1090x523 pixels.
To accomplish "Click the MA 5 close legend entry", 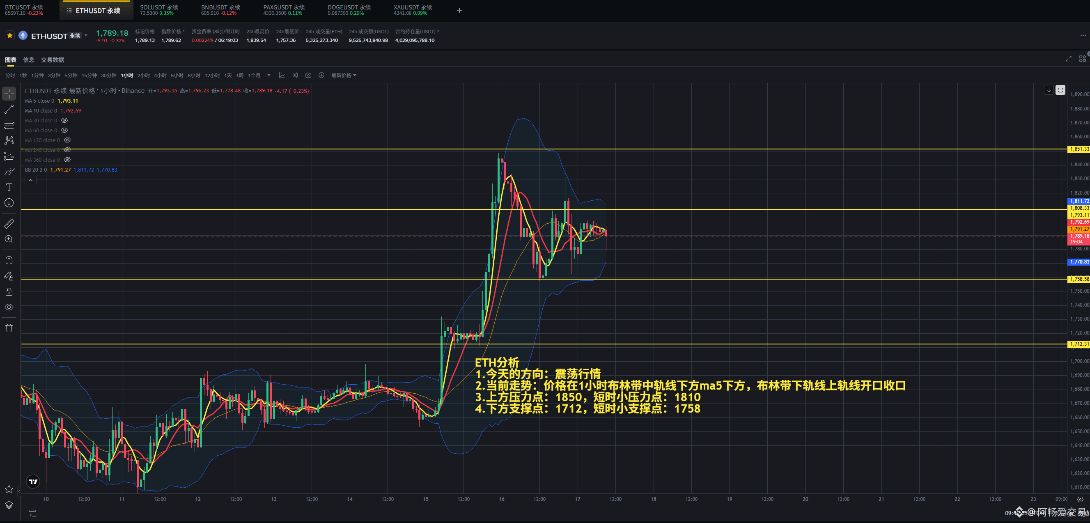I will [x=52, y=101].
